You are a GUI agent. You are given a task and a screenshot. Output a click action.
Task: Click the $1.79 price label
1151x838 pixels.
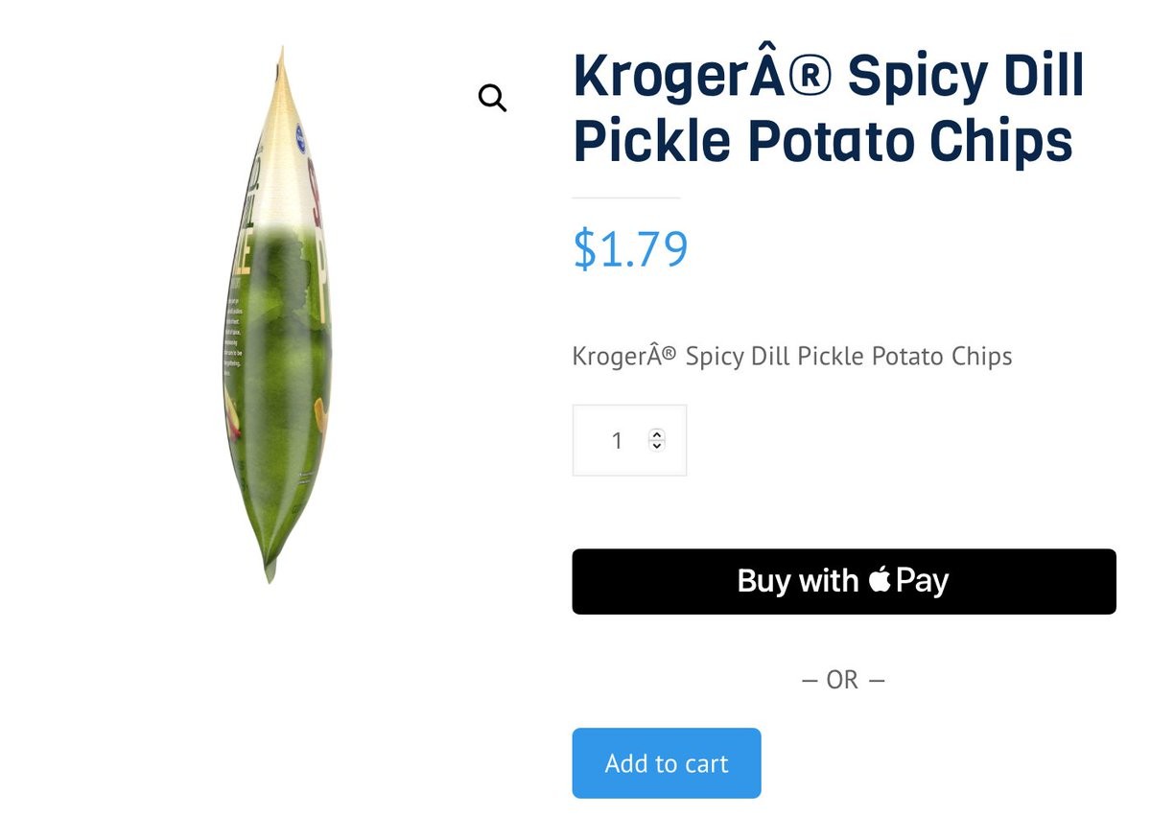coord(630,248)
